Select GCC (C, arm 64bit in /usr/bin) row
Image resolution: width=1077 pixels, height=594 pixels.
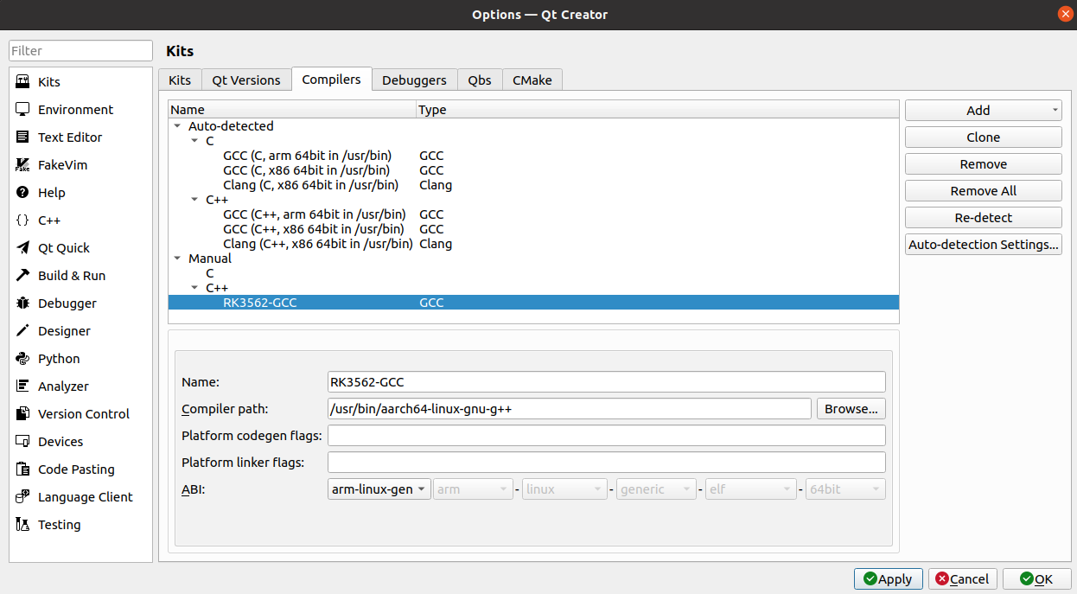pyautogui.click(x=534, y=156)
